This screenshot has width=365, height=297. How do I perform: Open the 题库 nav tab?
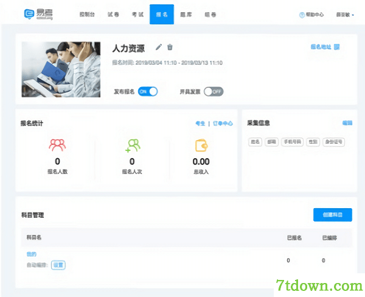point(186,15)
